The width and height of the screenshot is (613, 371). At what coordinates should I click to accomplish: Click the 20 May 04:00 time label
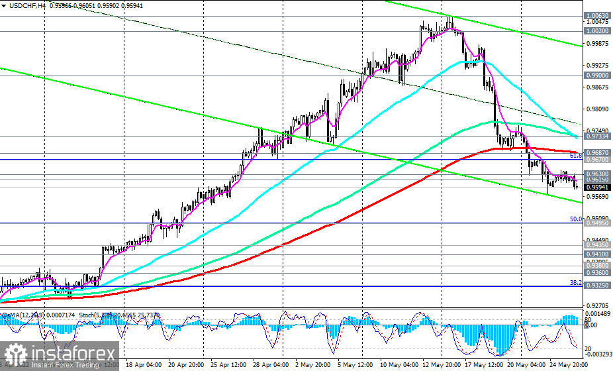(x=526, y=365)
